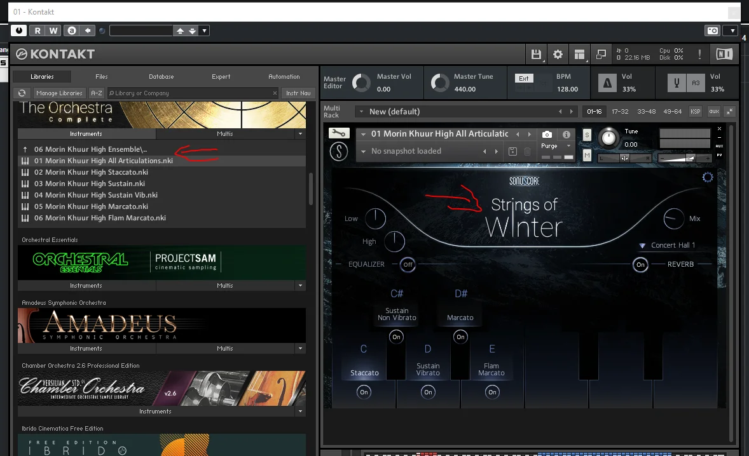Viewport: 749px width, 456px height.
Task: Solo the instrument with S button
Action: (587, 135)
